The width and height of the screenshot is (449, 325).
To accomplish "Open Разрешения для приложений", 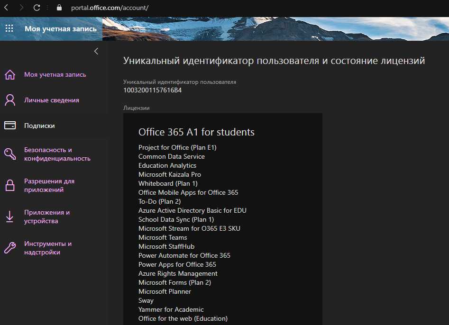I will pyautogui.click(x=49, y=185).
